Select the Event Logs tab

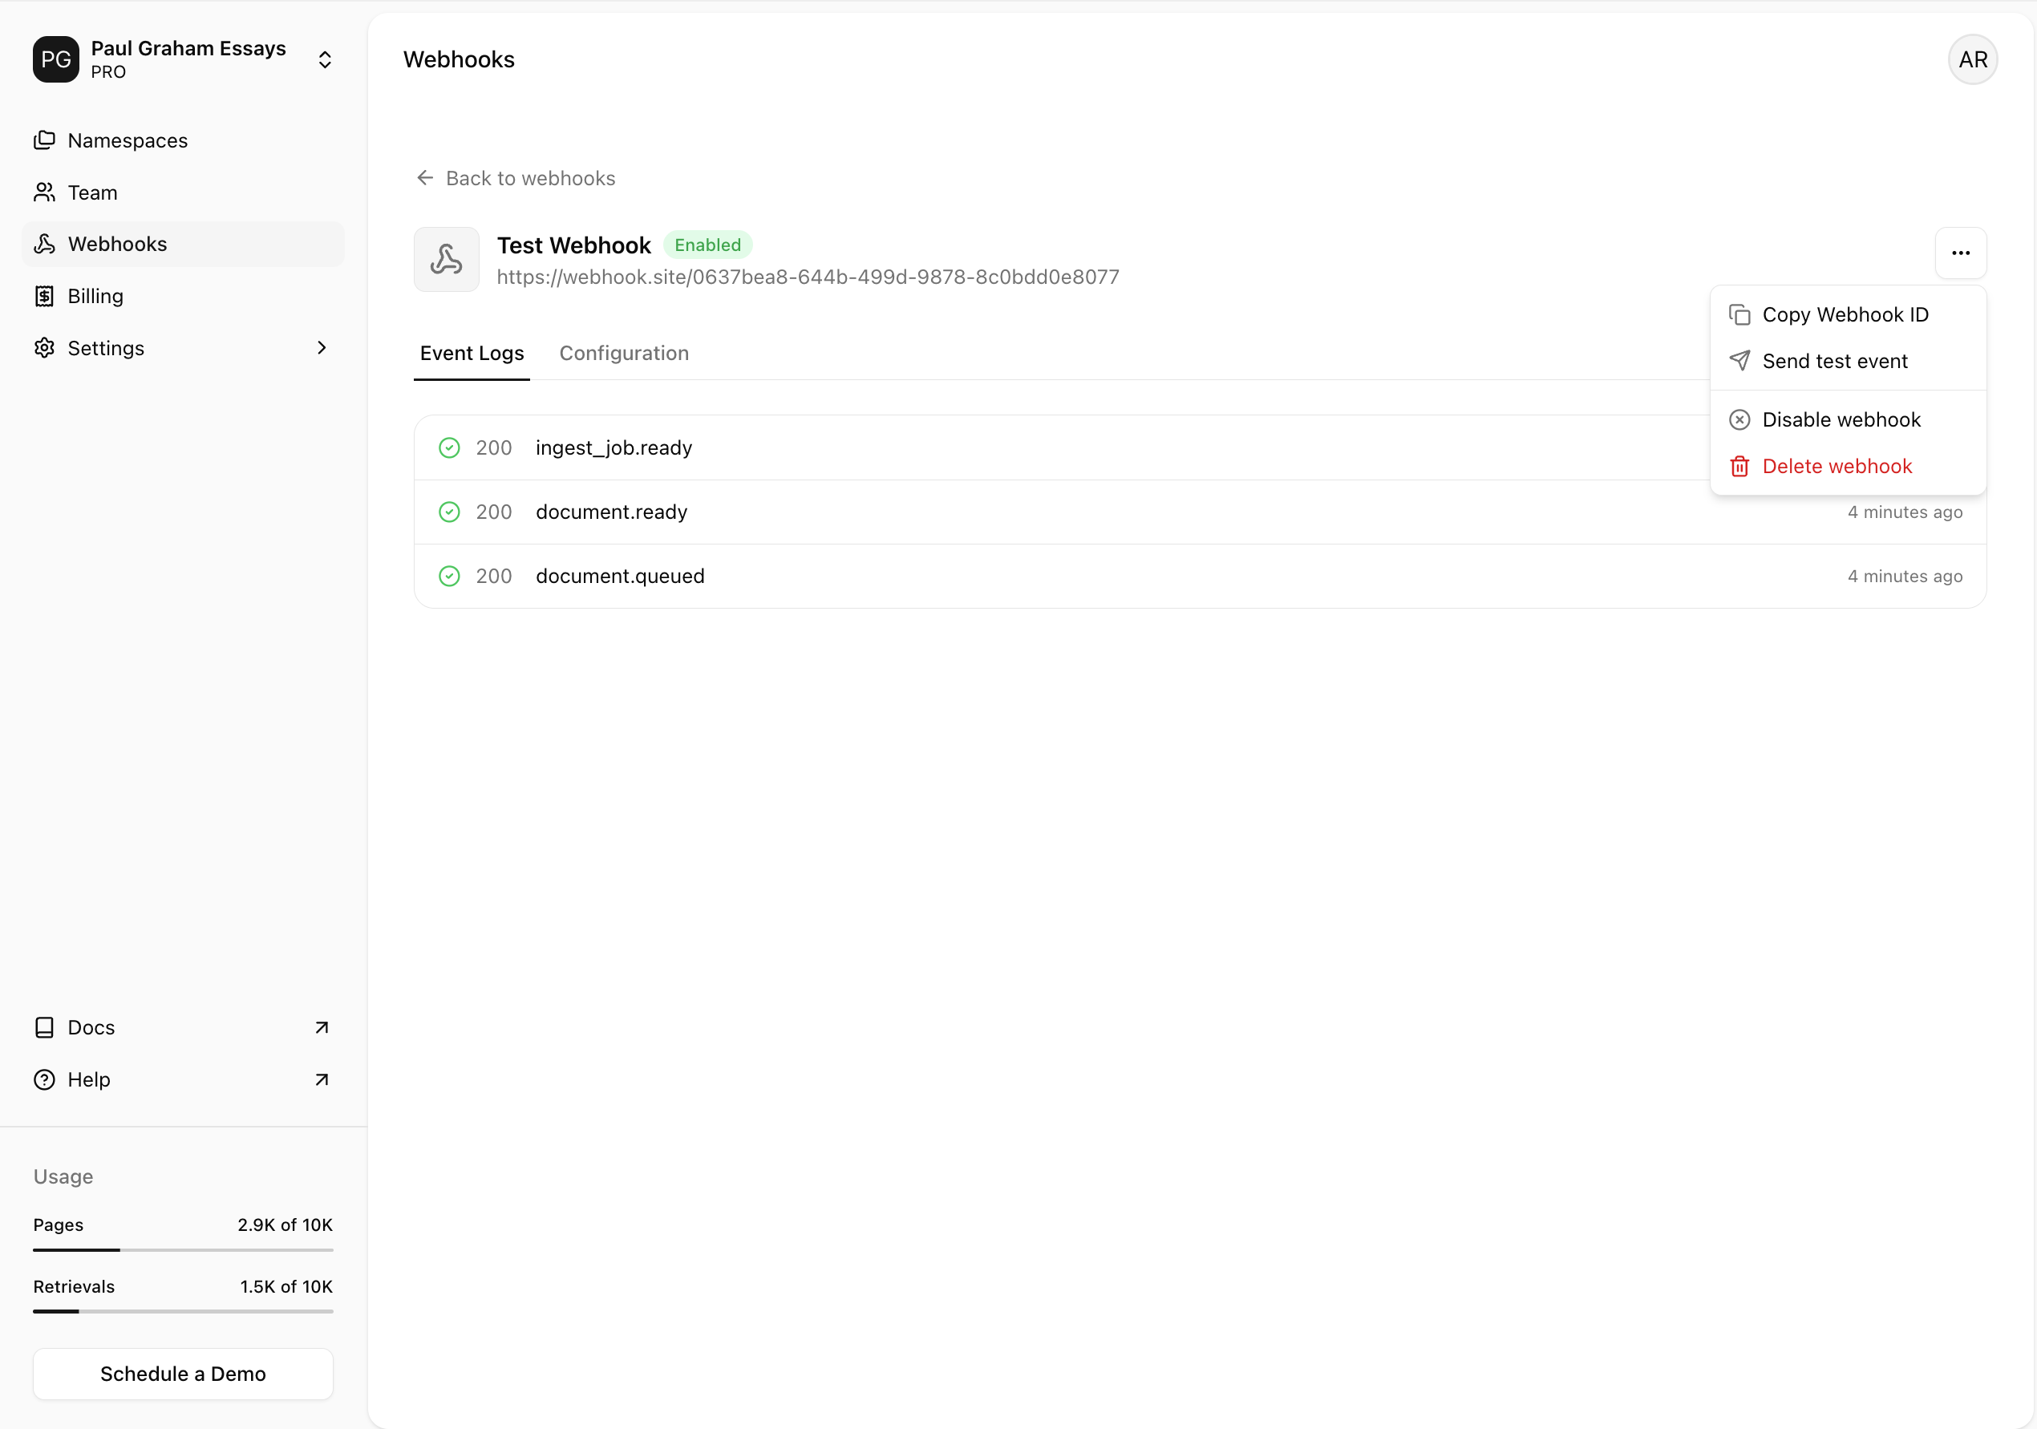[x=472, y=353]
